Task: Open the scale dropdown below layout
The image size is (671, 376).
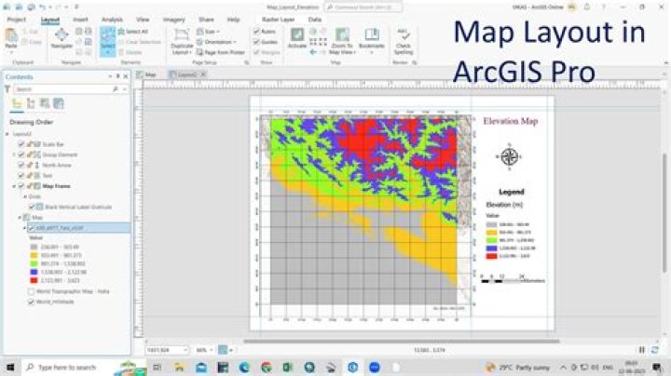Action: pos(185,350)
